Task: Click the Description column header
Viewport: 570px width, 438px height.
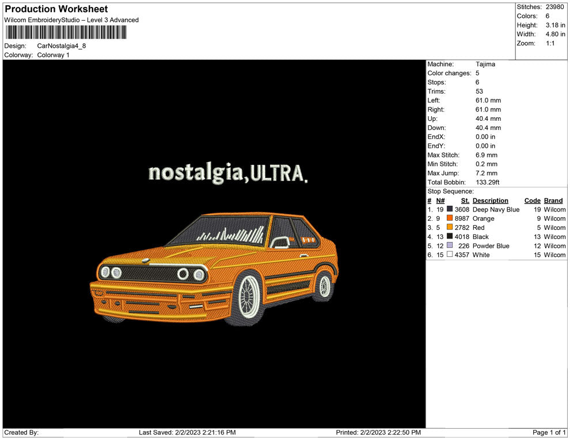Action: 490,201
